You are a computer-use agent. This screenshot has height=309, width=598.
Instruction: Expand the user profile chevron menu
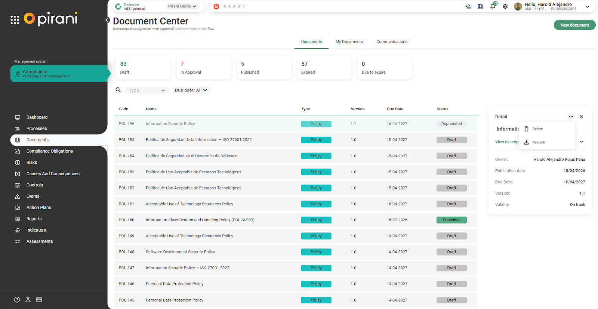587,7
